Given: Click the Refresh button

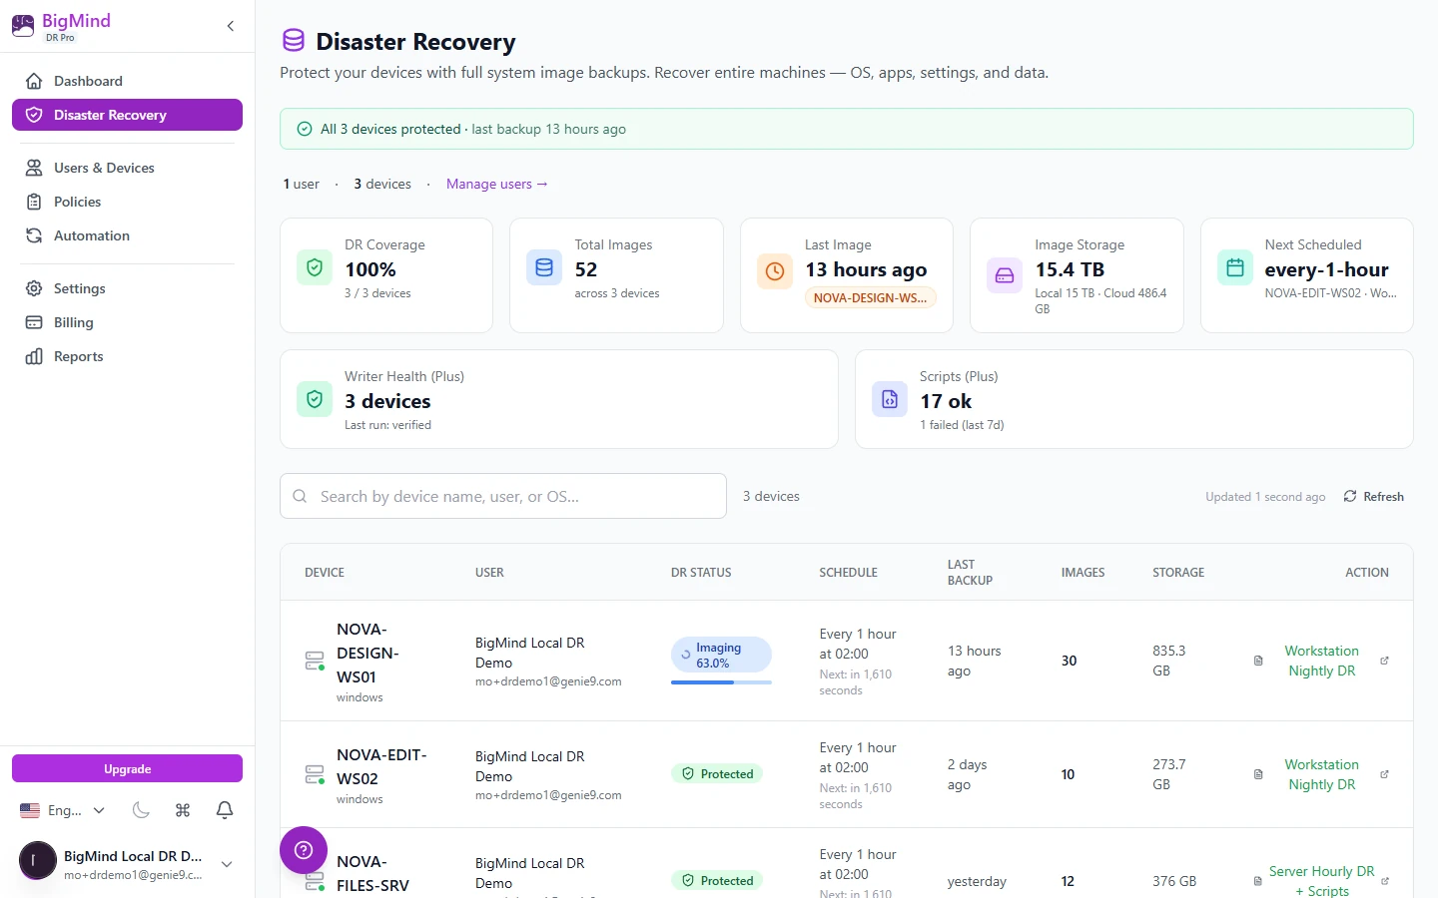Looking at the screenshot, I should (1374, 496).
